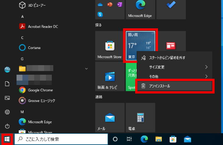The image size is (223, 145).
Task: Open the PowerPoint icon in Office tile
Action: pyautogui.click(x=109, y=5)
